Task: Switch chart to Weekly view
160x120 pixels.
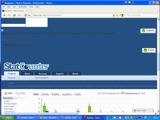Action: tap(45, 94)
